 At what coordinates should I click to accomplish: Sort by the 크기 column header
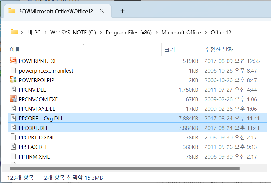click(170, 50)
